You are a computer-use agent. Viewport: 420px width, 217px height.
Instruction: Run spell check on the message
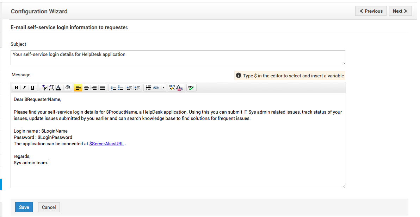[x=191, y=88]
